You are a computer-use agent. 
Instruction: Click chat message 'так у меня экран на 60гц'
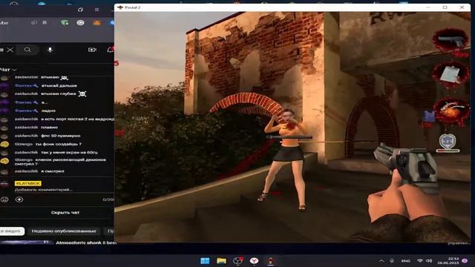point(69,152)
